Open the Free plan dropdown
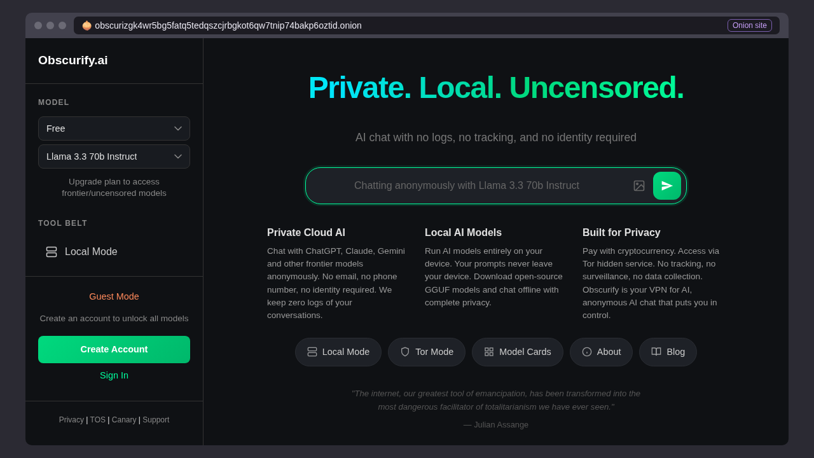This screenshot has height=458, width=814. pyautogui.click(x=114, y=128)
